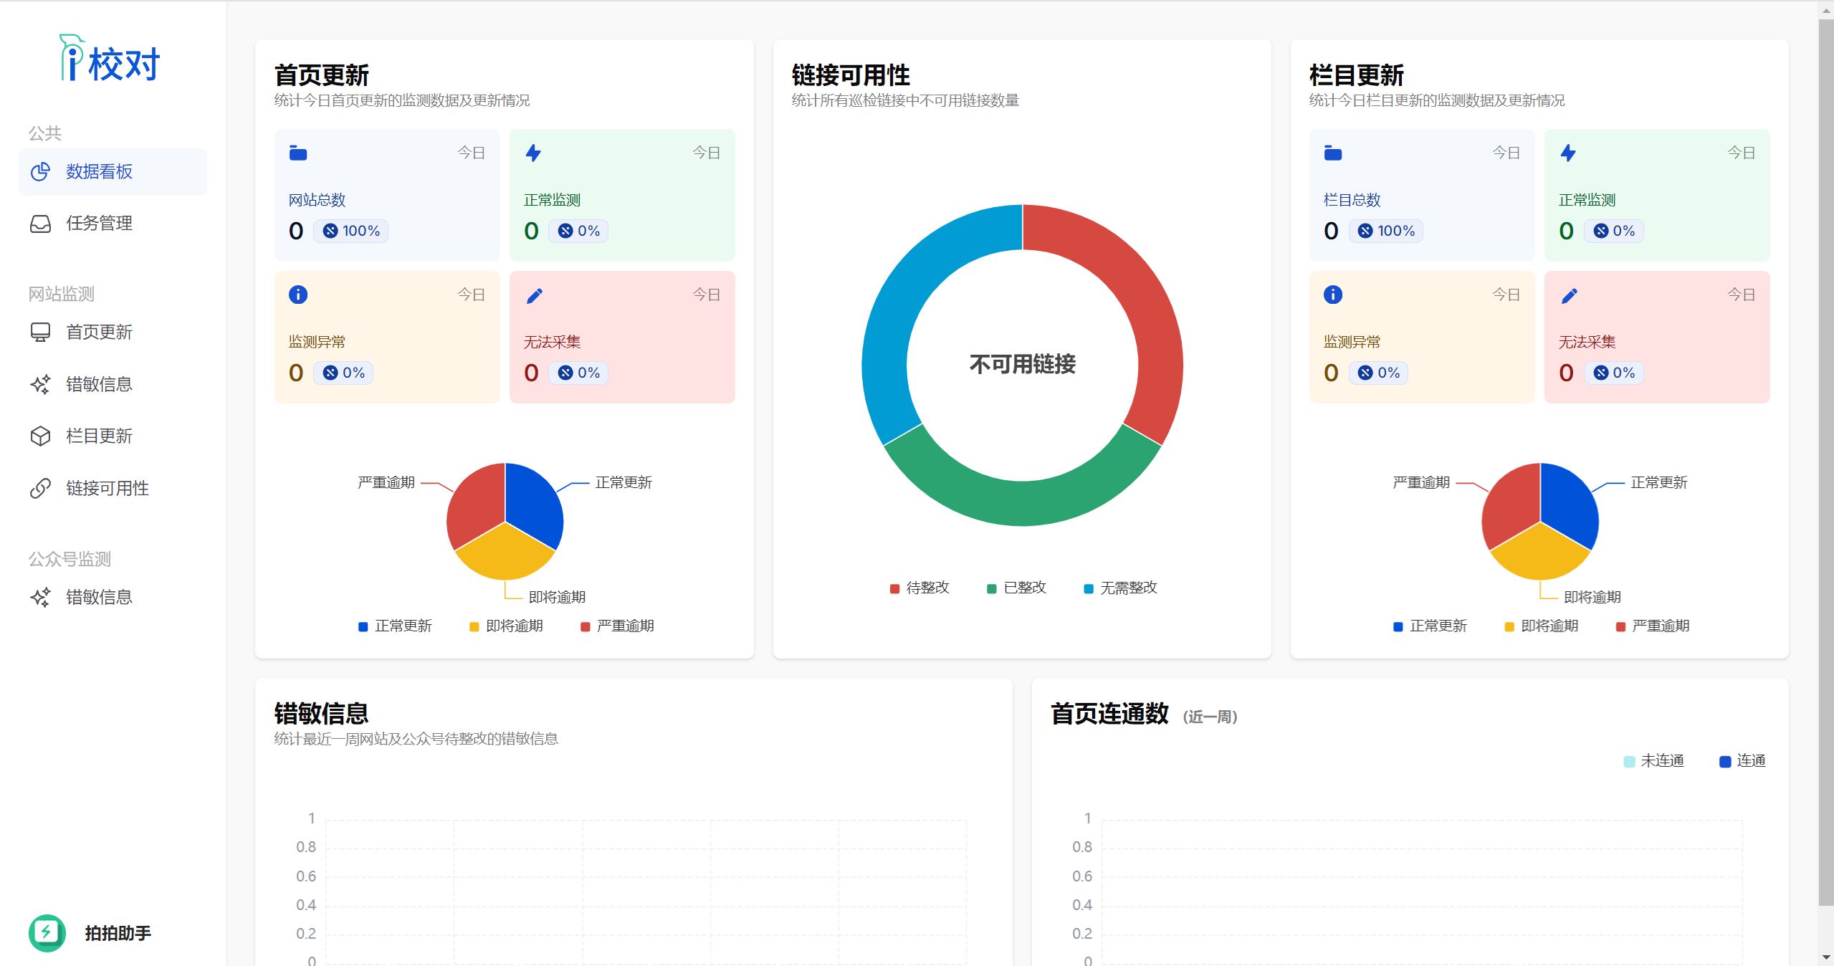1834x966 pixels.
Task: Click the 100% badge icon on 栏目总数 card
Action: pos(1365,231)
